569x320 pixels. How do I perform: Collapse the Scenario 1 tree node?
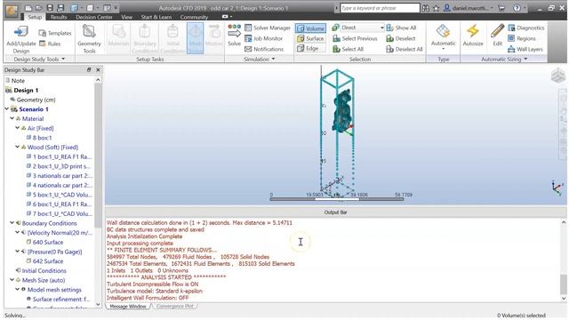pos(7,108)
